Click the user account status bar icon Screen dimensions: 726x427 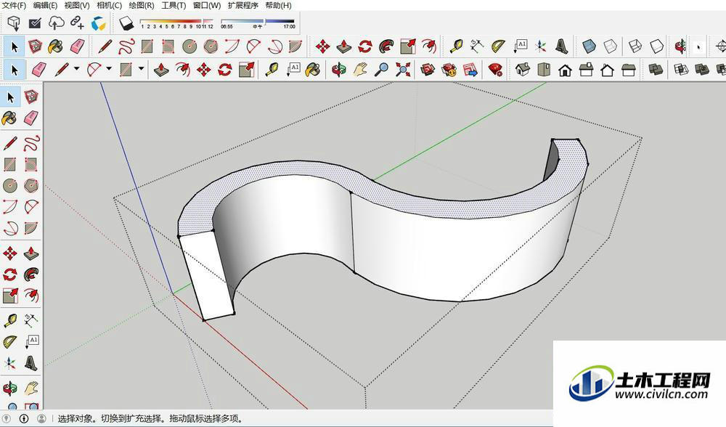(x=41, y=419)
